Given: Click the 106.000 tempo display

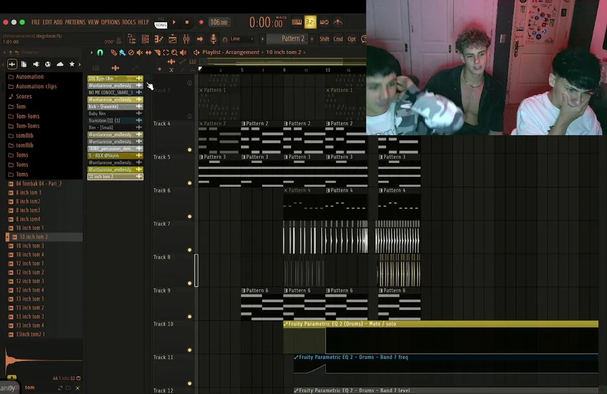Looking at the screenshot, I should click(219, 22).
